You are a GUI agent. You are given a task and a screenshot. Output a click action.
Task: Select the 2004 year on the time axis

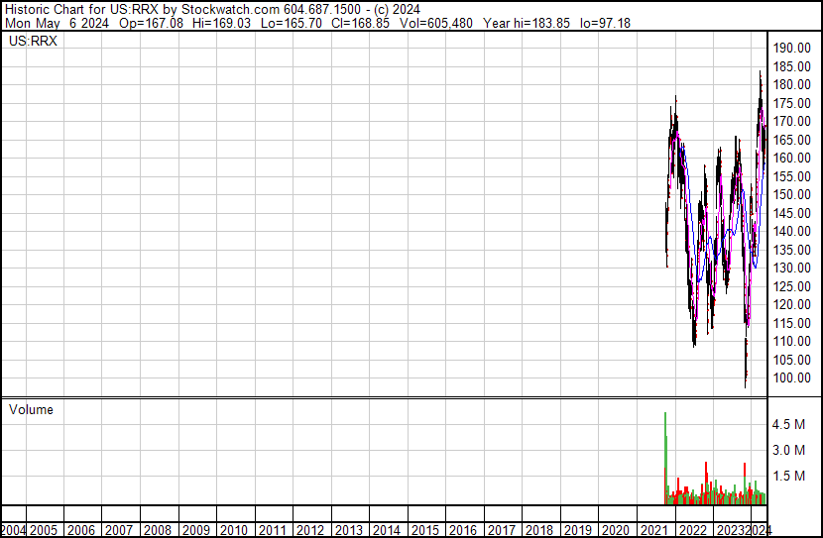point(14,530)
